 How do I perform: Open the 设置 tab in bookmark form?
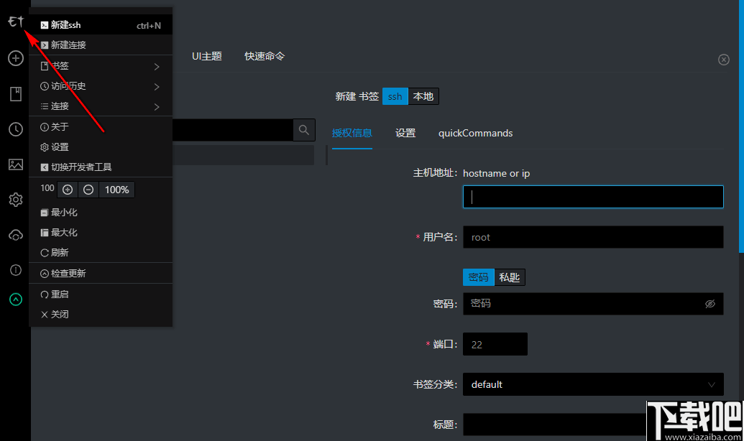(405, 134)
